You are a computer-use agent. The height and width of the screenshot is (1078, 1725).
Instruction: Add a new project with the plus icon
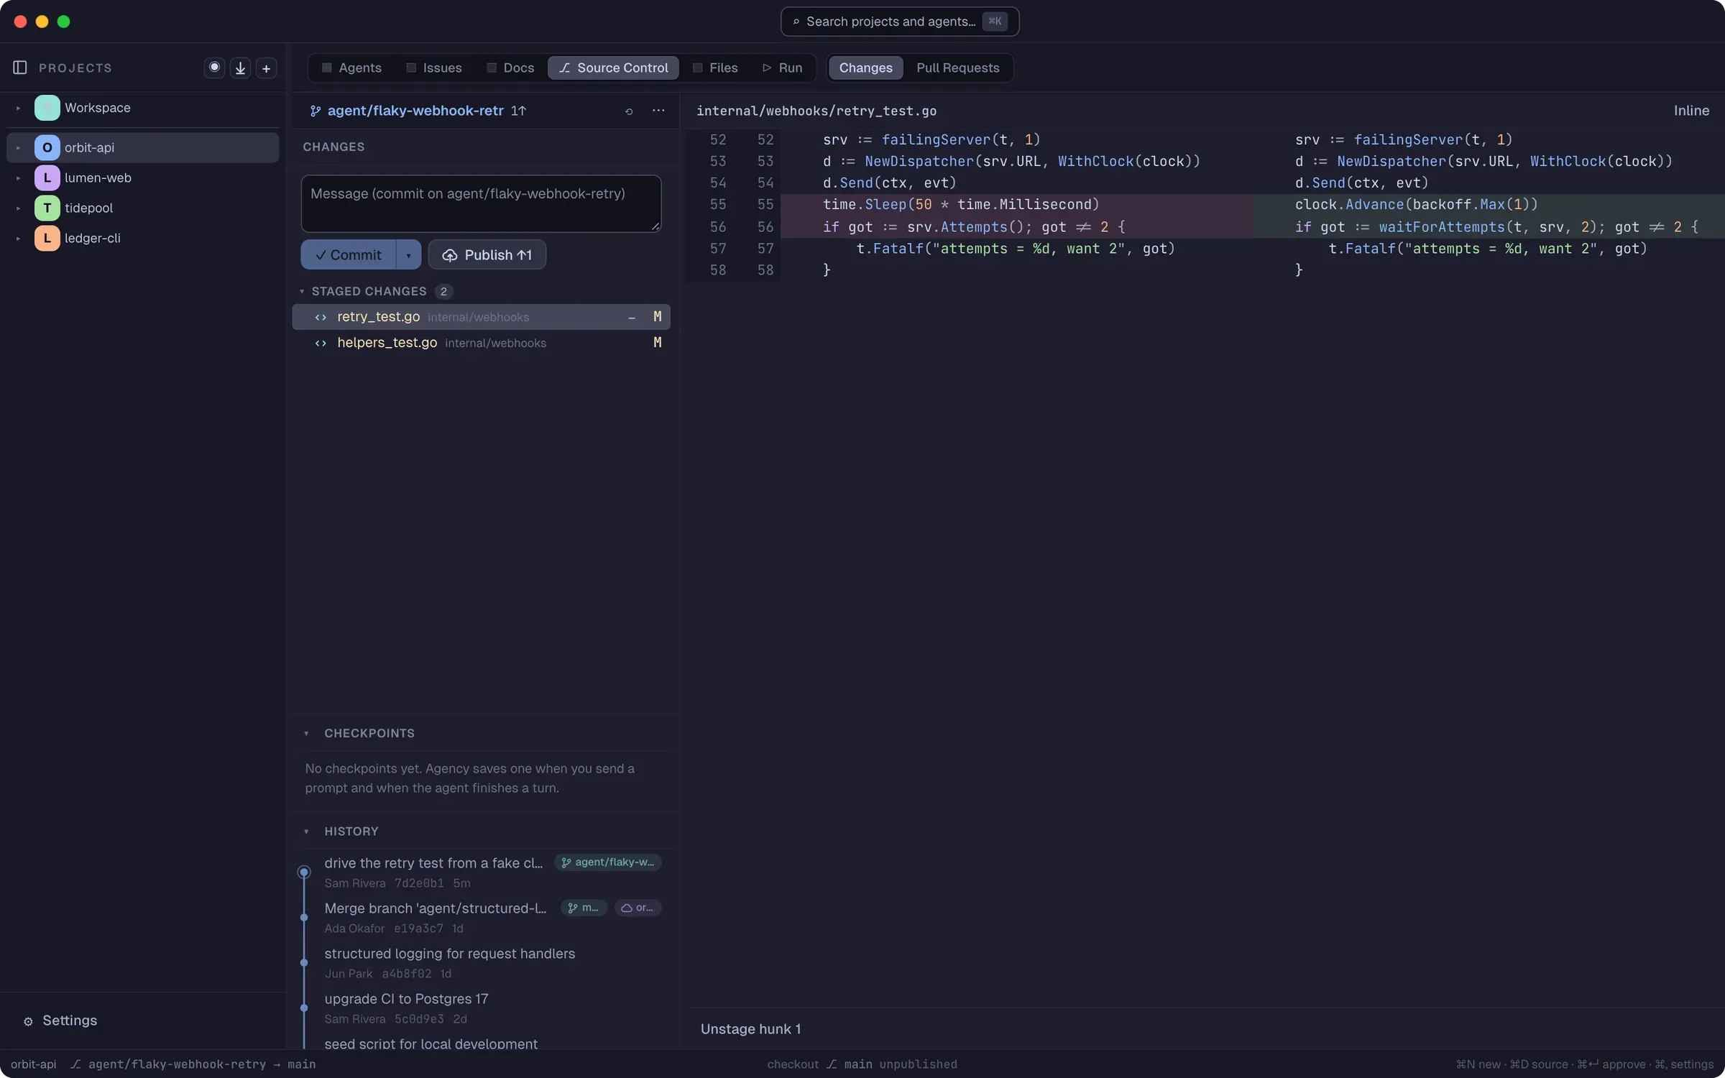(266, 68)
